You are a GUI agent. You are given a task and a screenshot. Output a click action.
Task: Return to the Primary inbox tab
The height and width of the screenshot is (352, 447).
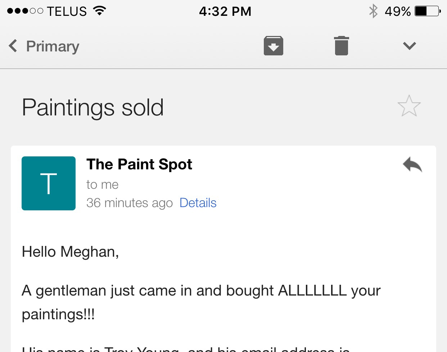pyautogui.click(x=53, y=46)
